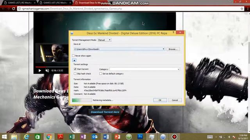Expand the Save at path dropdown
The image size is (250, 140).
tap(163, 49)
